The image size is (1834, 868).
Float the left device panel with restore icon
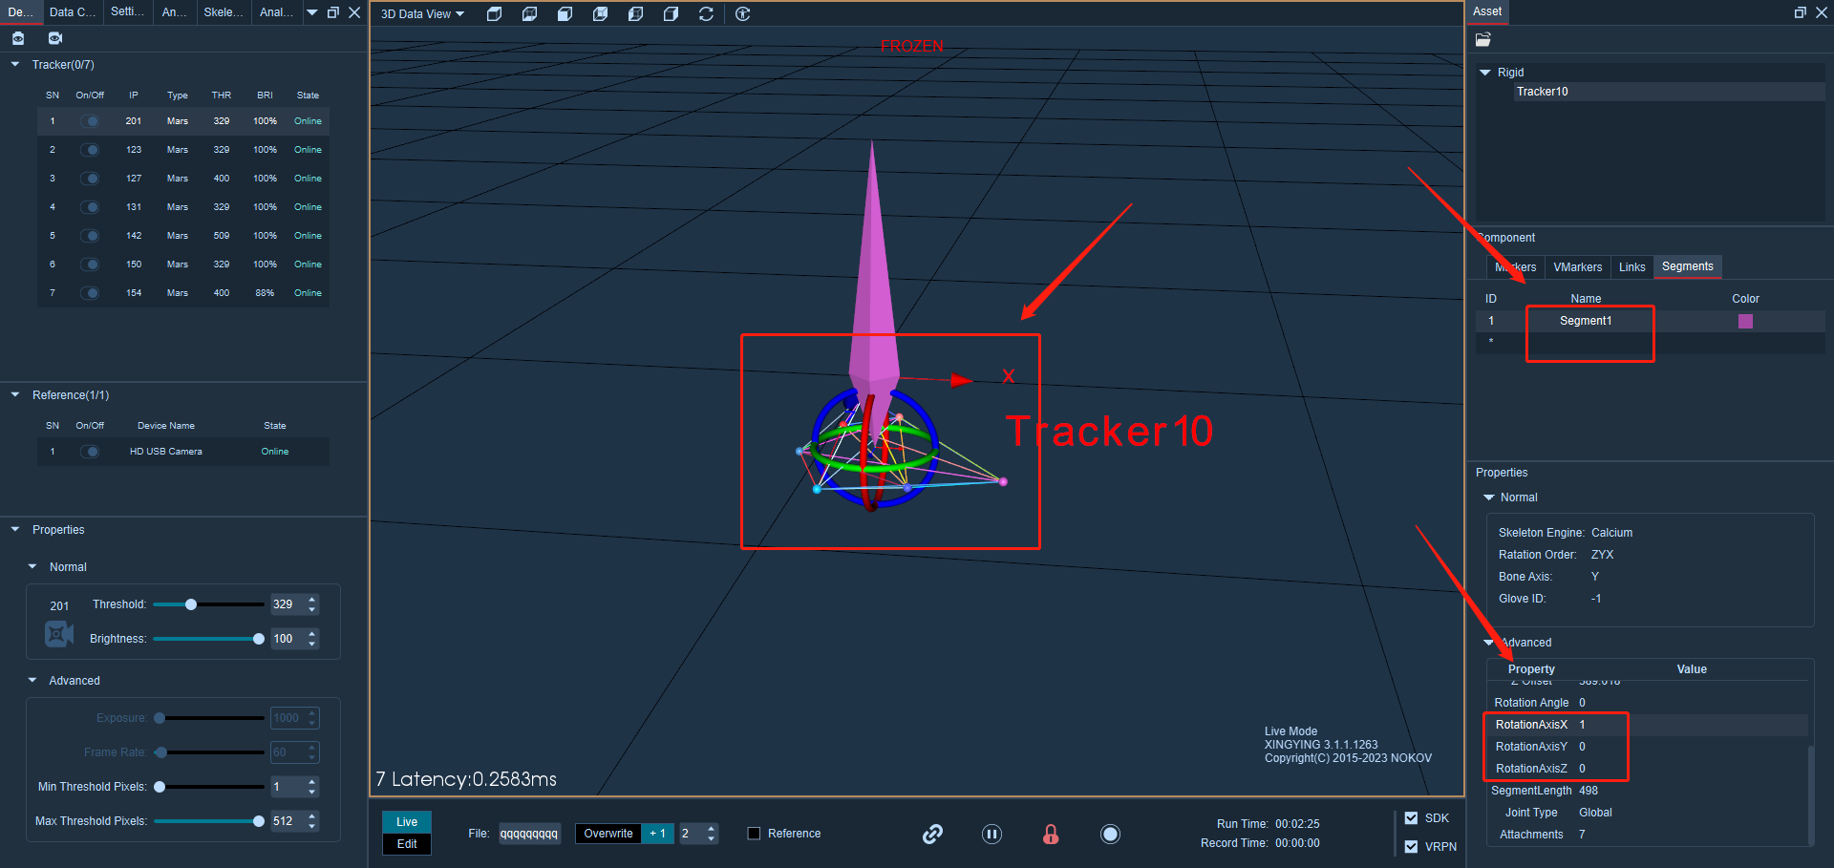pyautogui.click(x=332, y=12)
